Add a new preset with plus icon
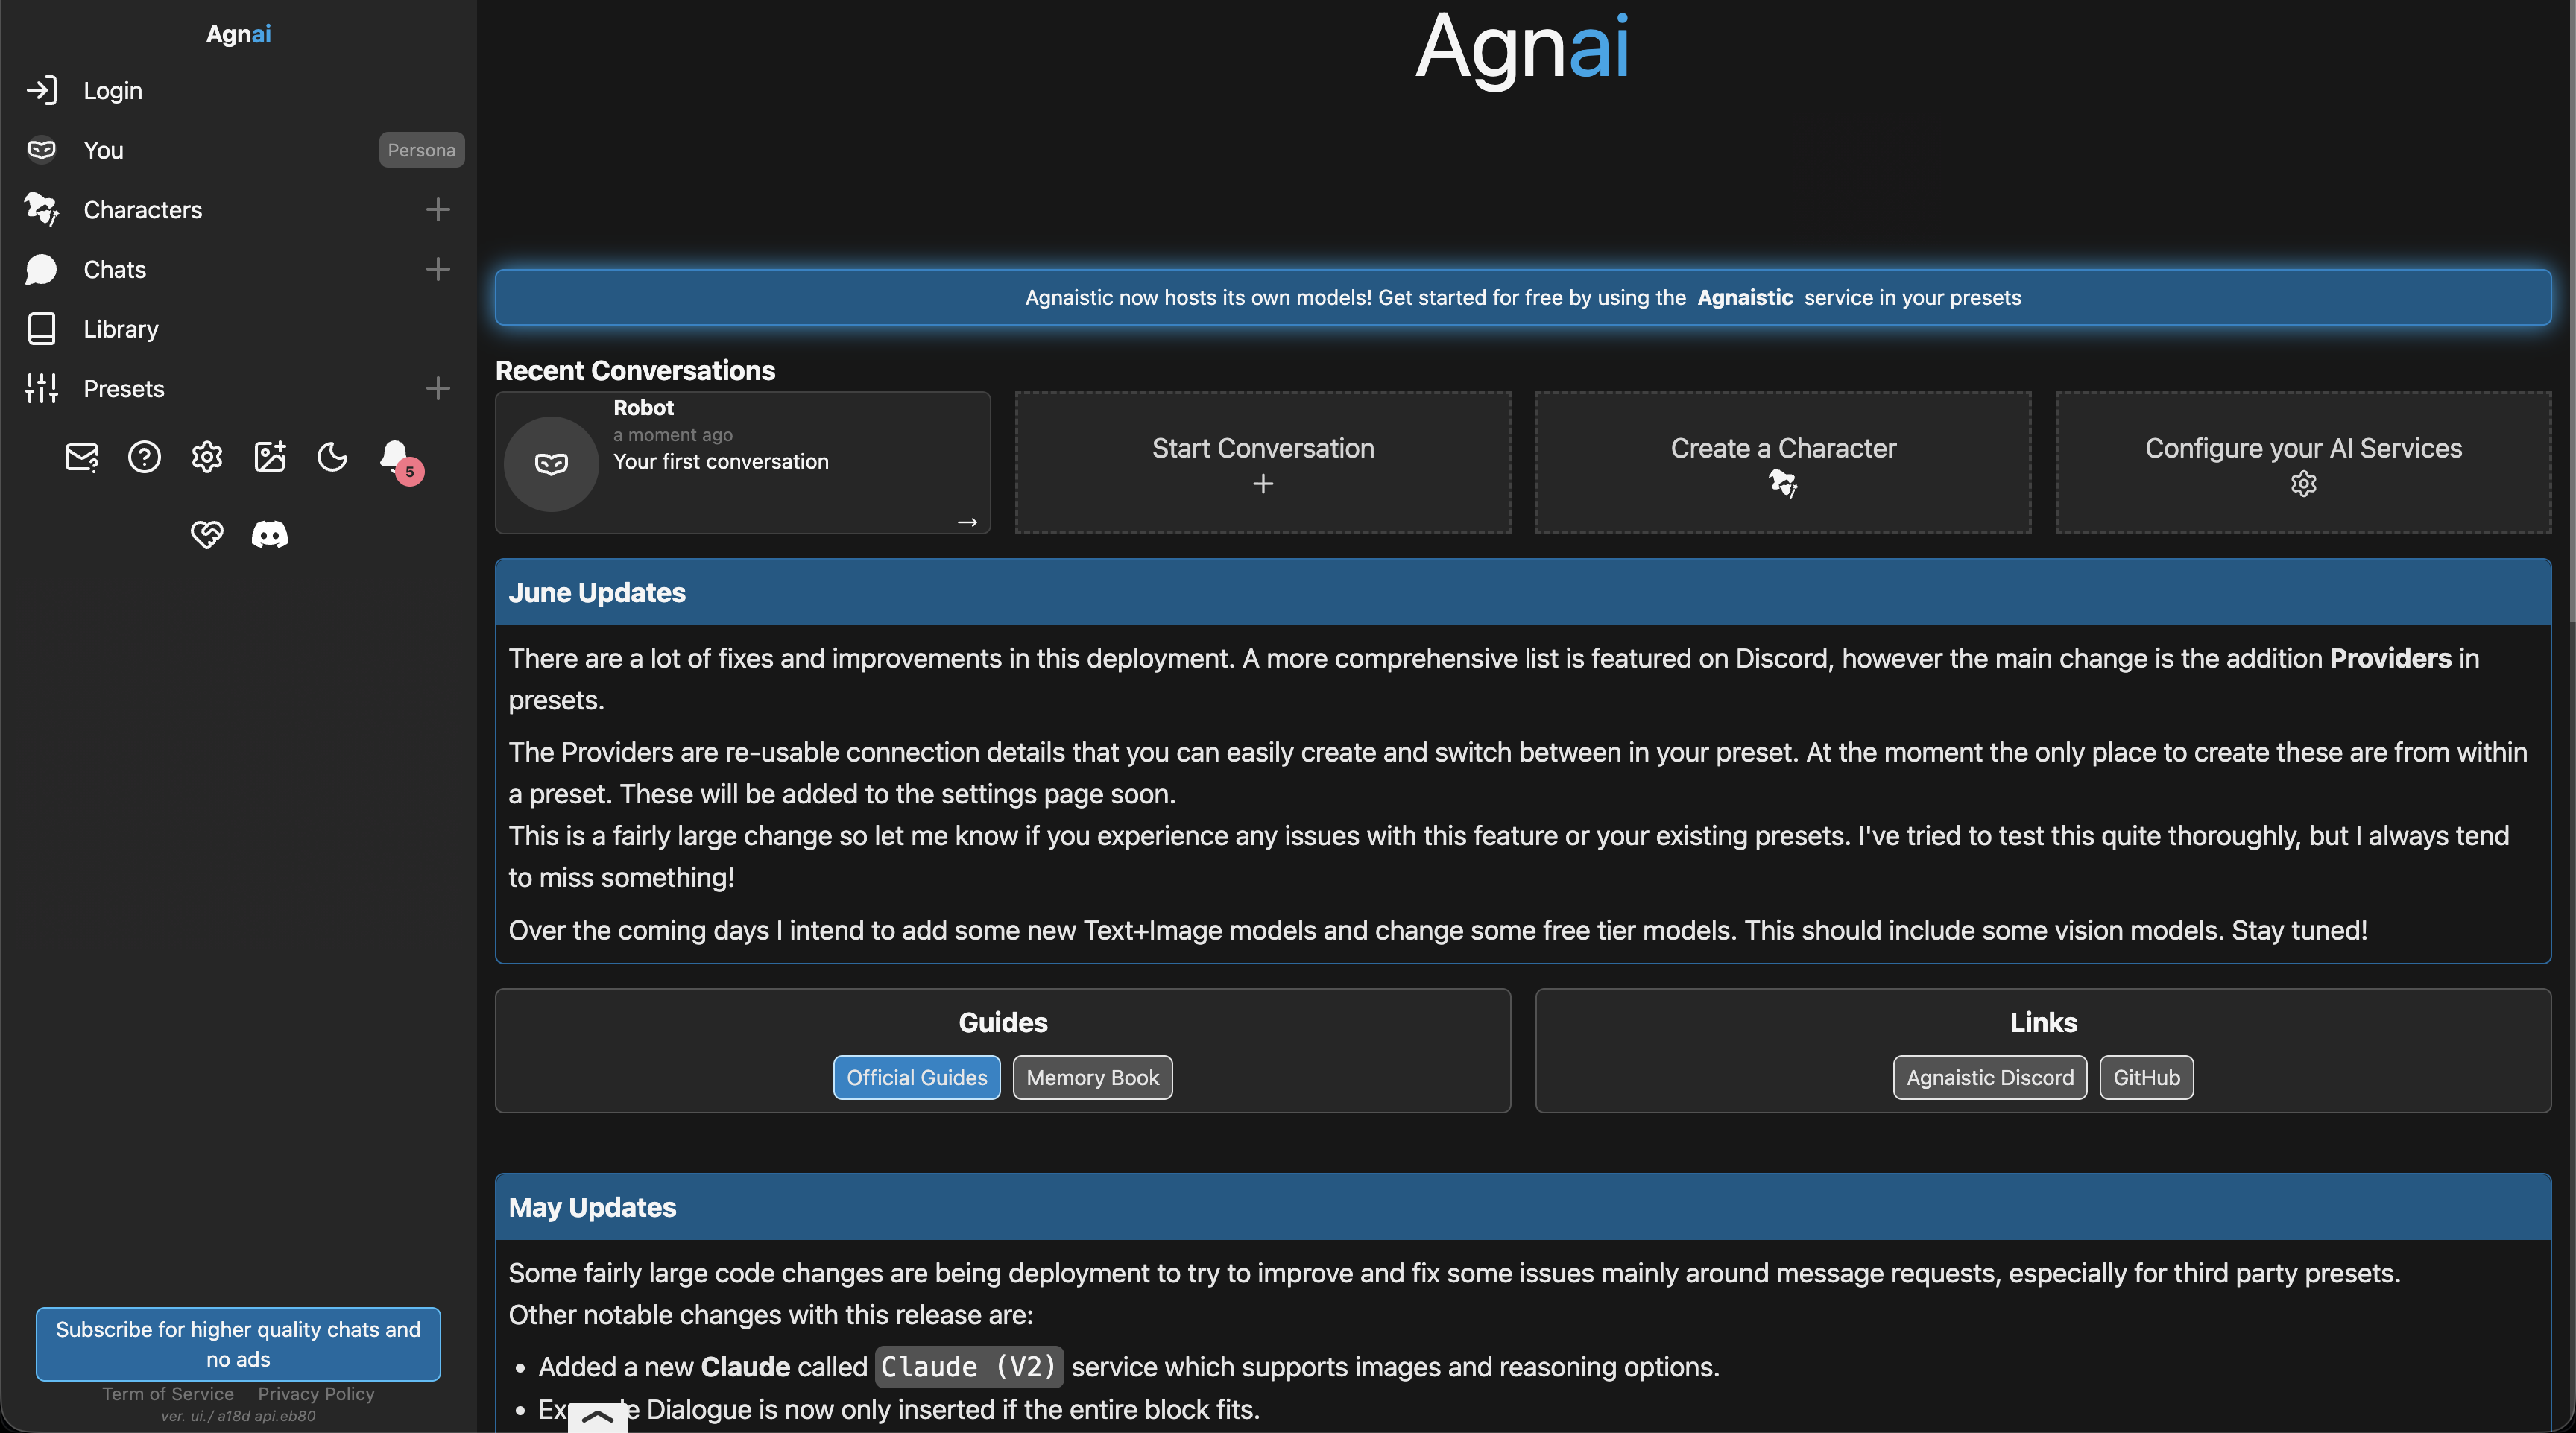Viewport: 2576px width, 1433px height. [438, 388]
